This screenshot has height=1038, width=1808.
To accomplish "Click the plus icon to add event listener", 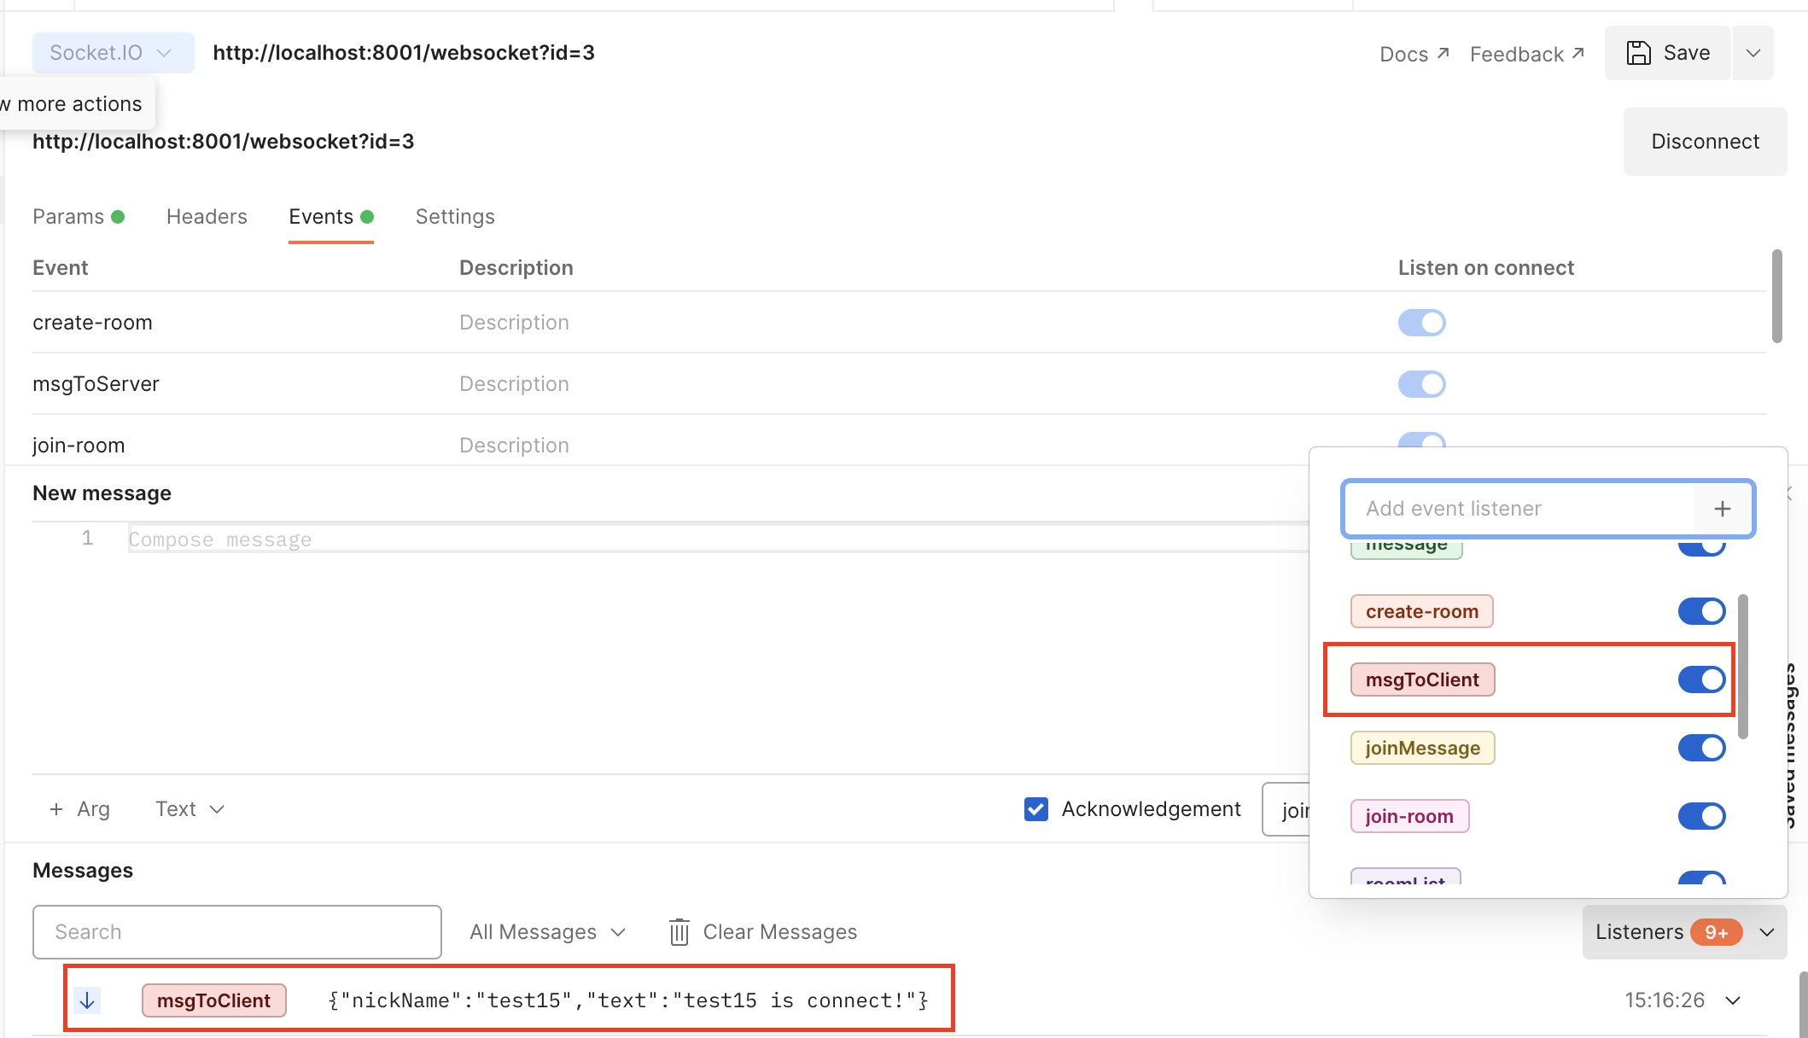I will click(1722, 508).
